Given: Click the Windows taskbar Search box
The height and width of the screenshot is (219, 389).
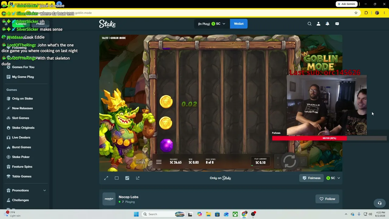Looking at the screenshot, I should click(x=163, y=214).
